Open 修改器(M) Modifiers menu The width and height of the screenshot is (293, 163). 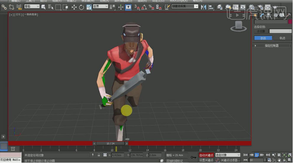88,1
